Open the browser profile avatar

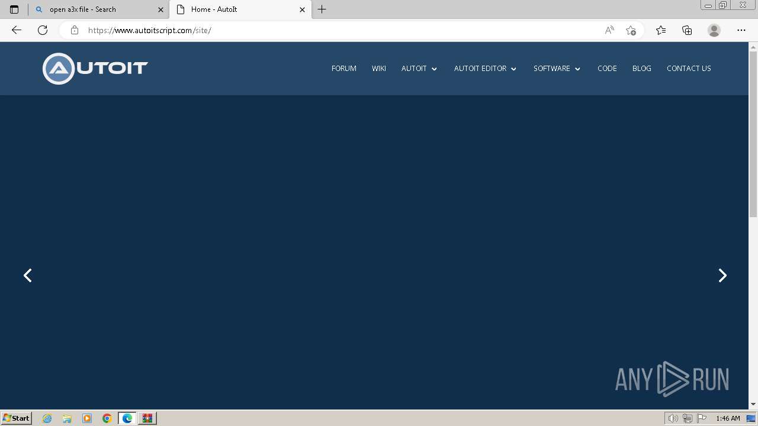point(714,30)
